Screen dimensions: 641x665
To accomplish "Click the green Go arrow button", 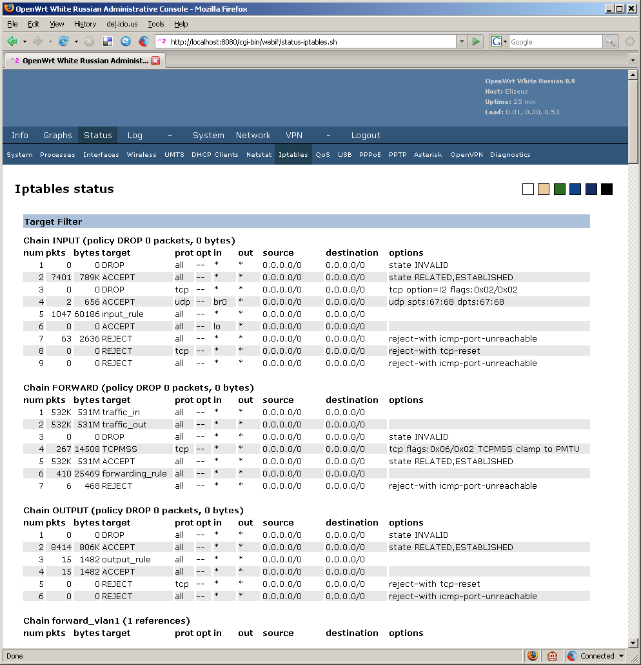I will [x=476, y=41].
